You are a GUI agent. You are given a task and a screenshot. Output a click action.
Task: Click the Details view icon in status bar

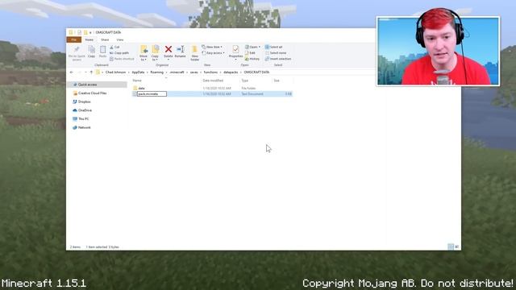451,246
